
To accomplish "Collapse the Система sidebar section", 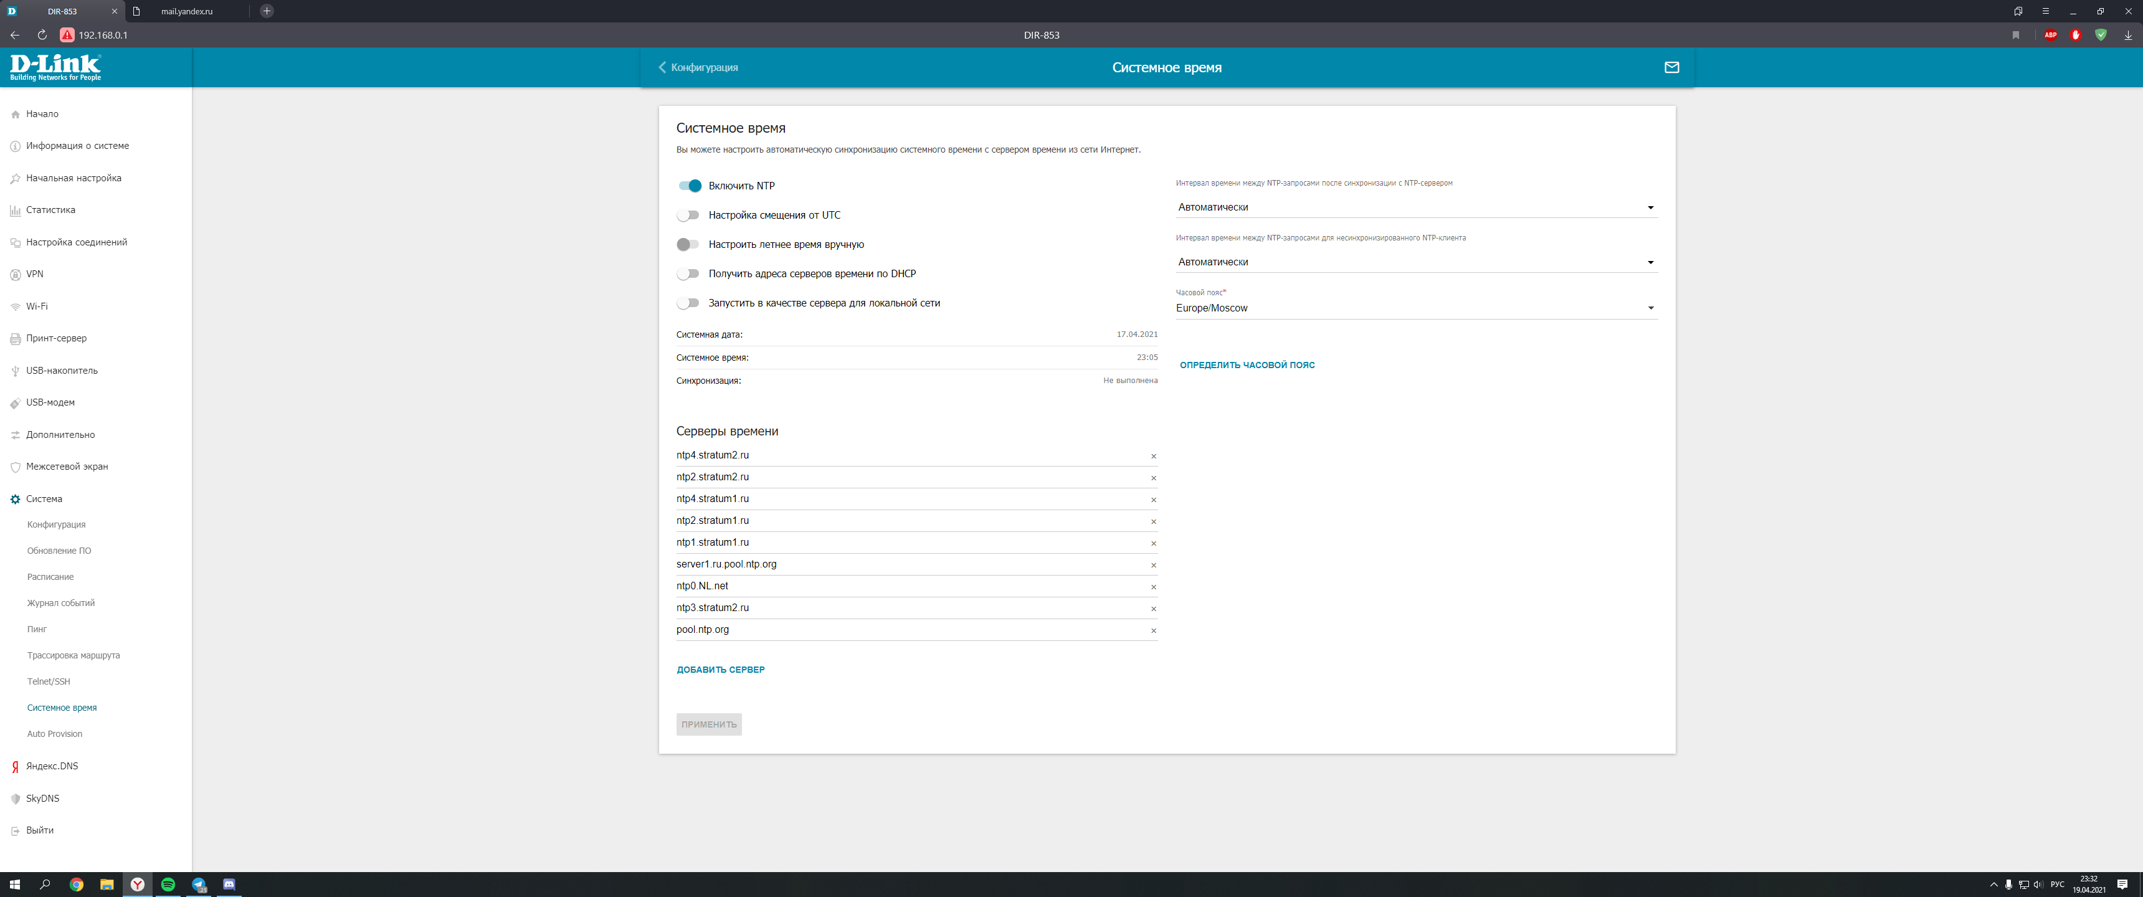I will pos(44,499).
